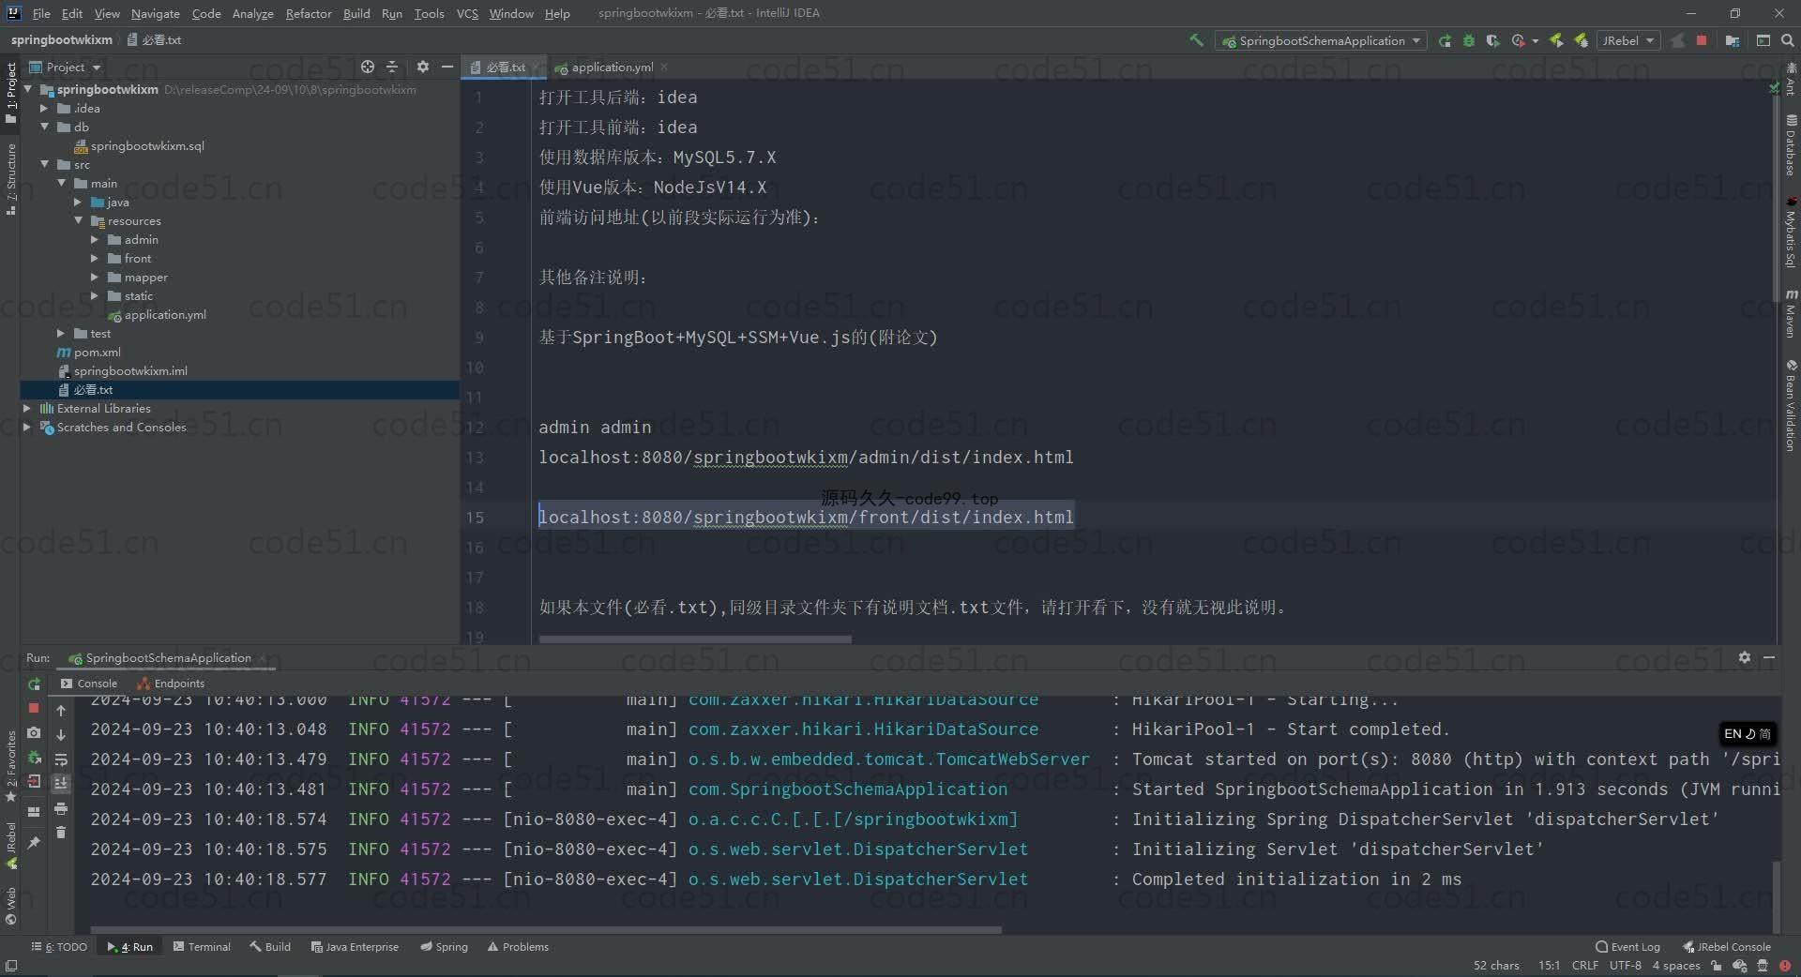Click the red Exit icon in Run panel

[34, 781]
